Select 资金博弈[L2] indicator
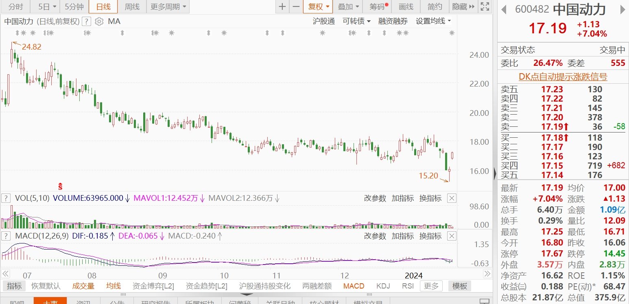This screenshot has height=304, width=629. coord(153,286)
